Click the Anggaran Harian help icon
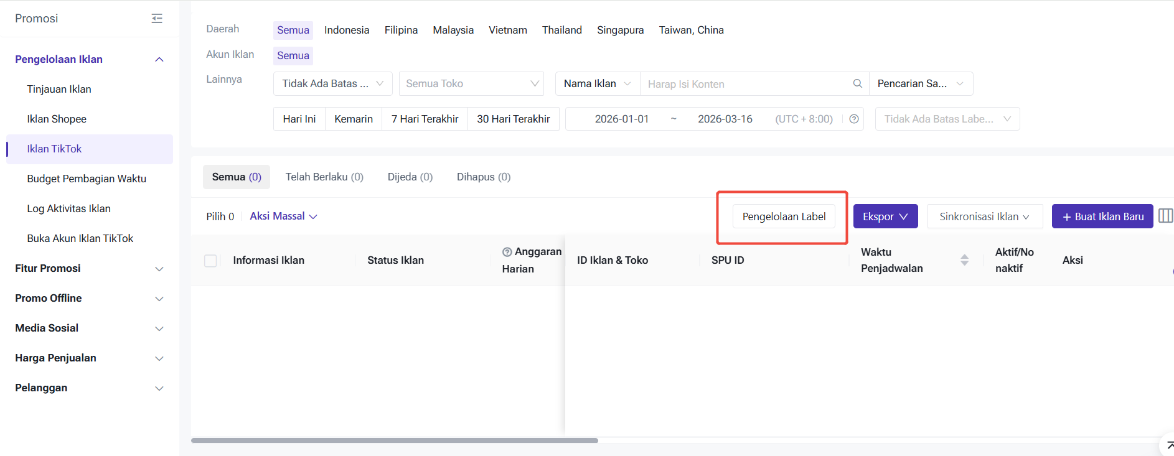This screenshot has height=456, width=1174. pyautogui.click(x=507, y=252)
